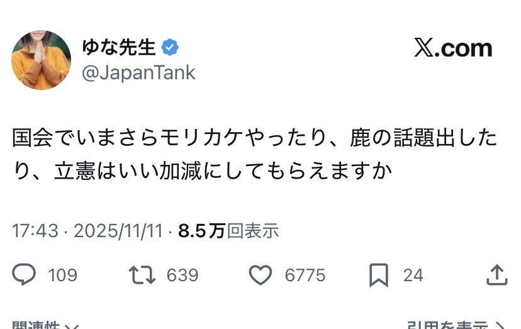Screen dimensions: 521x329
Task: Open the 引用を表示 quotes link
Action: [447, 326]
